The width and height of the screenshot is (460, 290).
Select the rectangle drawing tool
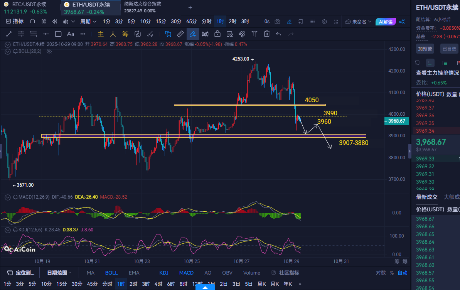pos(58,34)
